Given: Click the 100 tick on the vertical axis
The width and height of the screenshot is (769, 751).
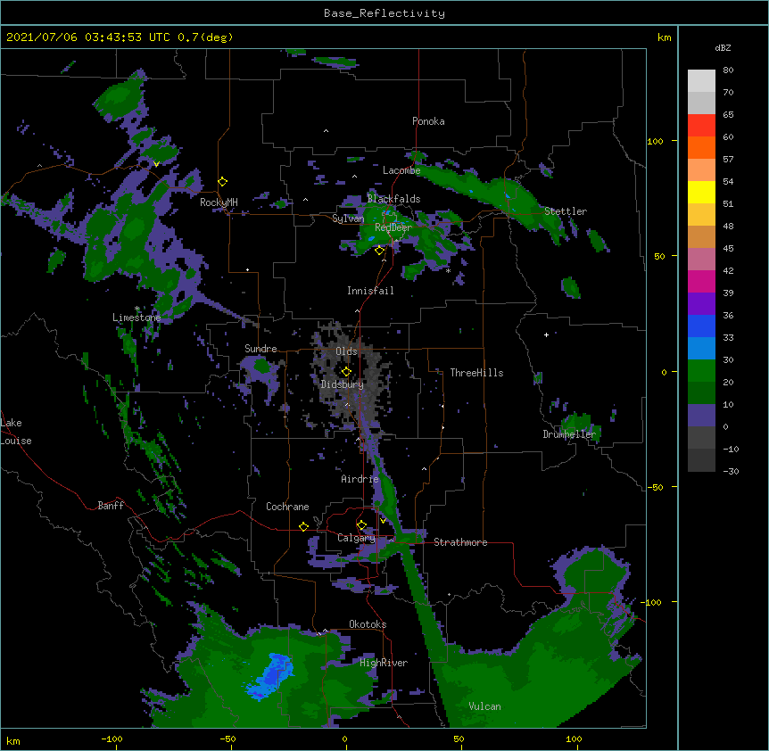Looking at the screenshot, I should tap(655, 141).
